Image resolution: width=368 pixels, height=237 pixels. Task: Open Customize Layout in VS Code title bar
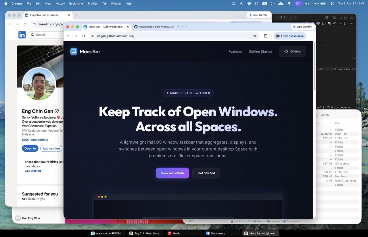point(335,17)
